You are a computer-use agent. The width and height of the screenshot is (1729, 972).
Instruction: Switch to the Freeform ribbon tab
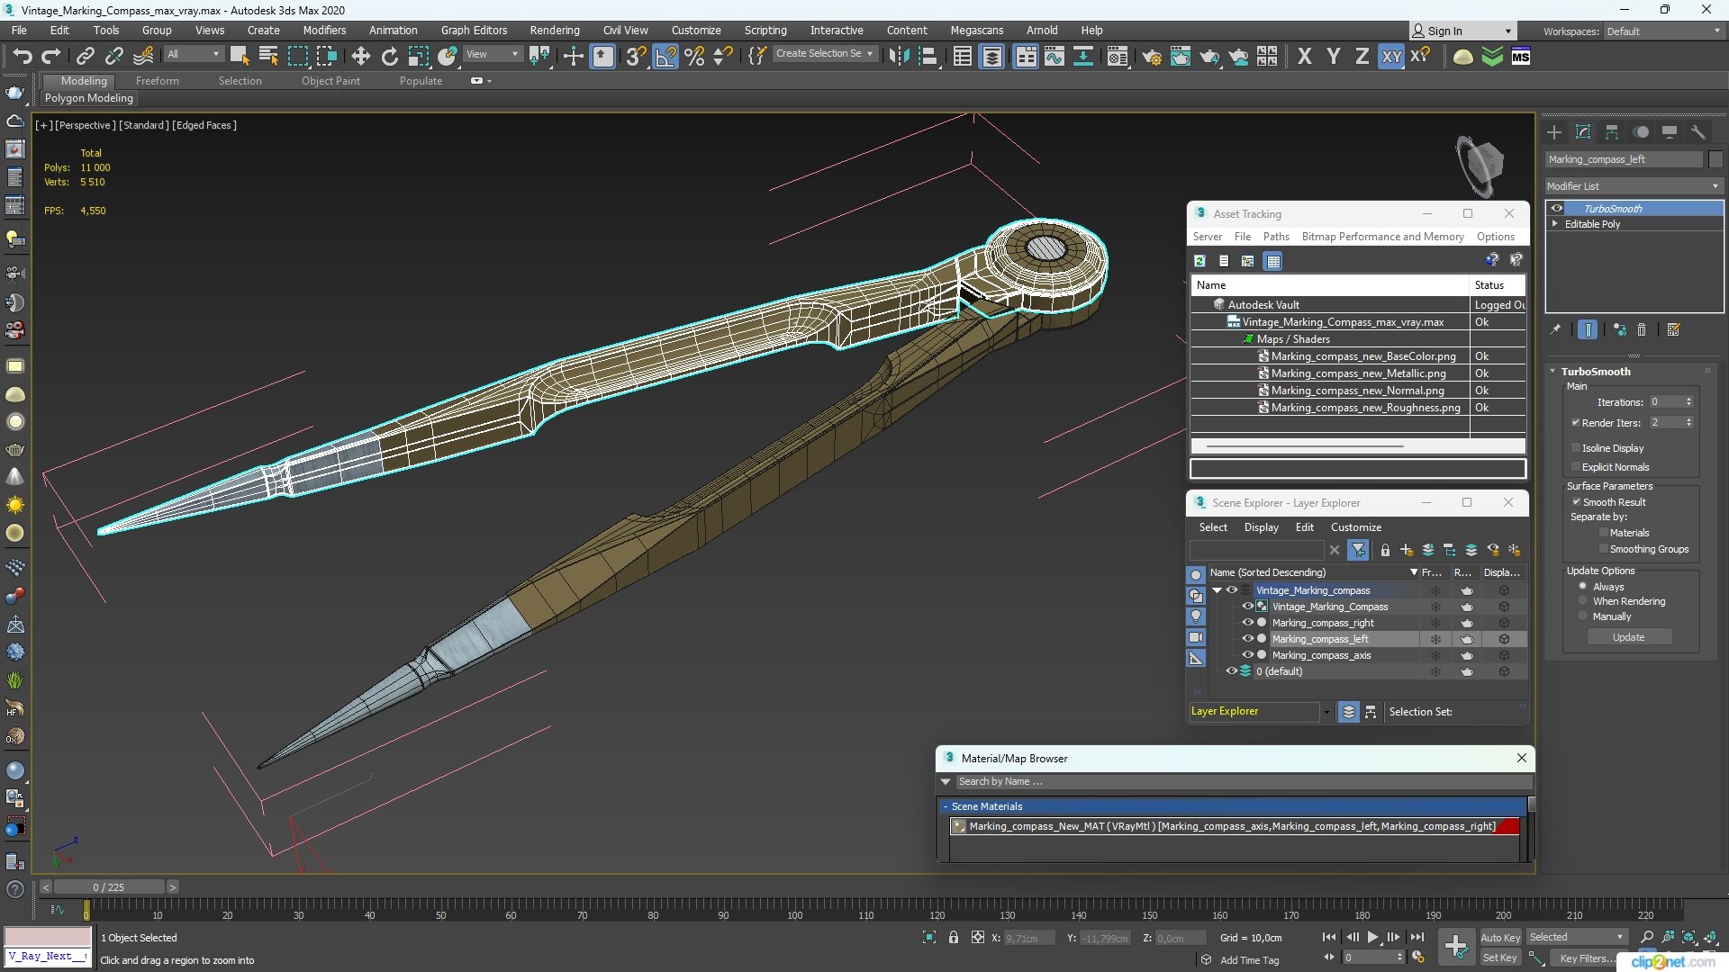coord(157,81)
